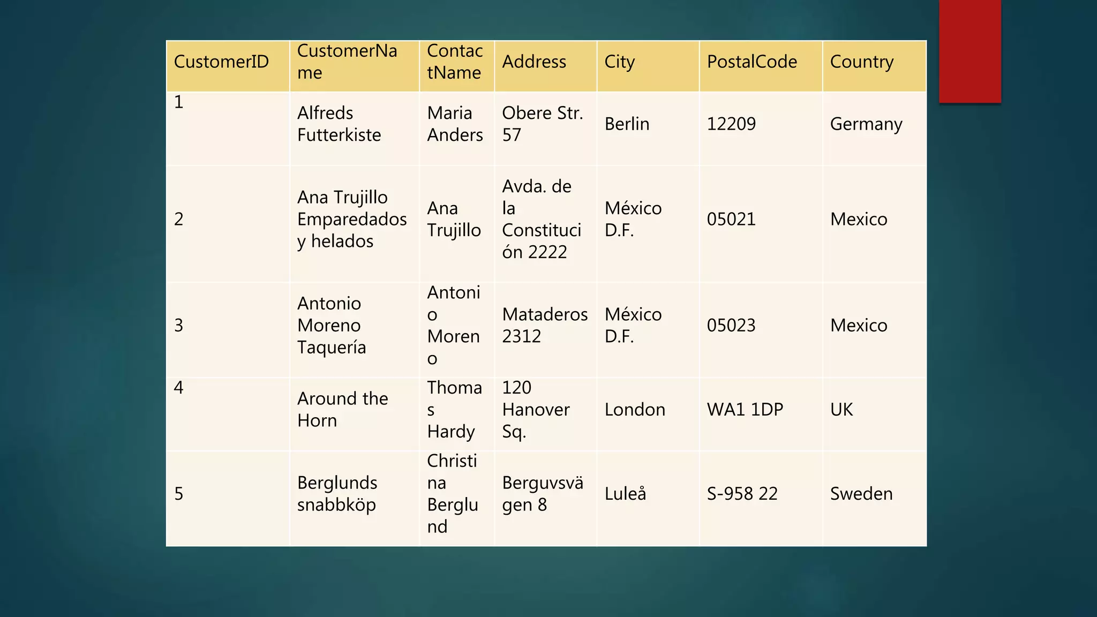Image resolution: width=1097 pixels, height=617 pixels.
Task: Select the Berlin city cell
Action: [648, 129]
